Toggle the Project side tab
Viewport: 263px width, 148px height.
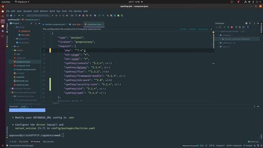click(7, 28)
